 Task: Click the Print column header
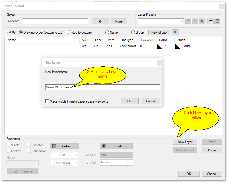[112, 40]
